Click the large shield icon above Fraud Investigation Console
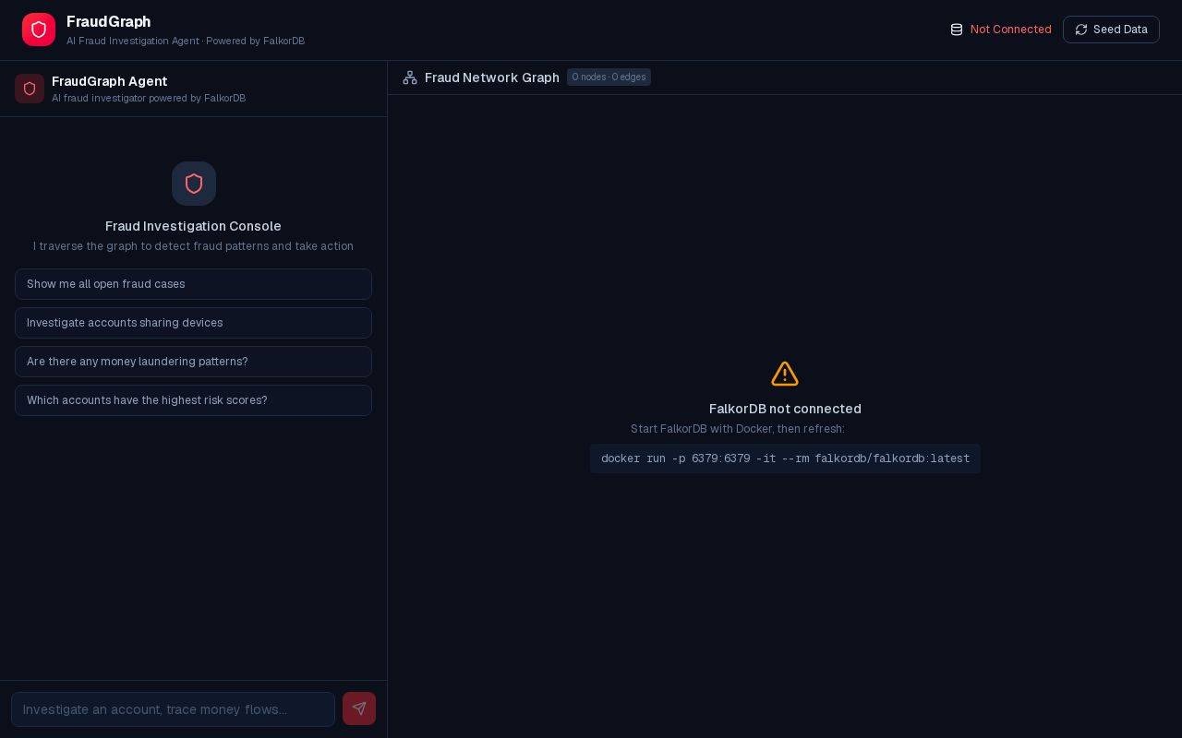The height and width of the screenshot is (738, 1182). (x=194, y=184)
